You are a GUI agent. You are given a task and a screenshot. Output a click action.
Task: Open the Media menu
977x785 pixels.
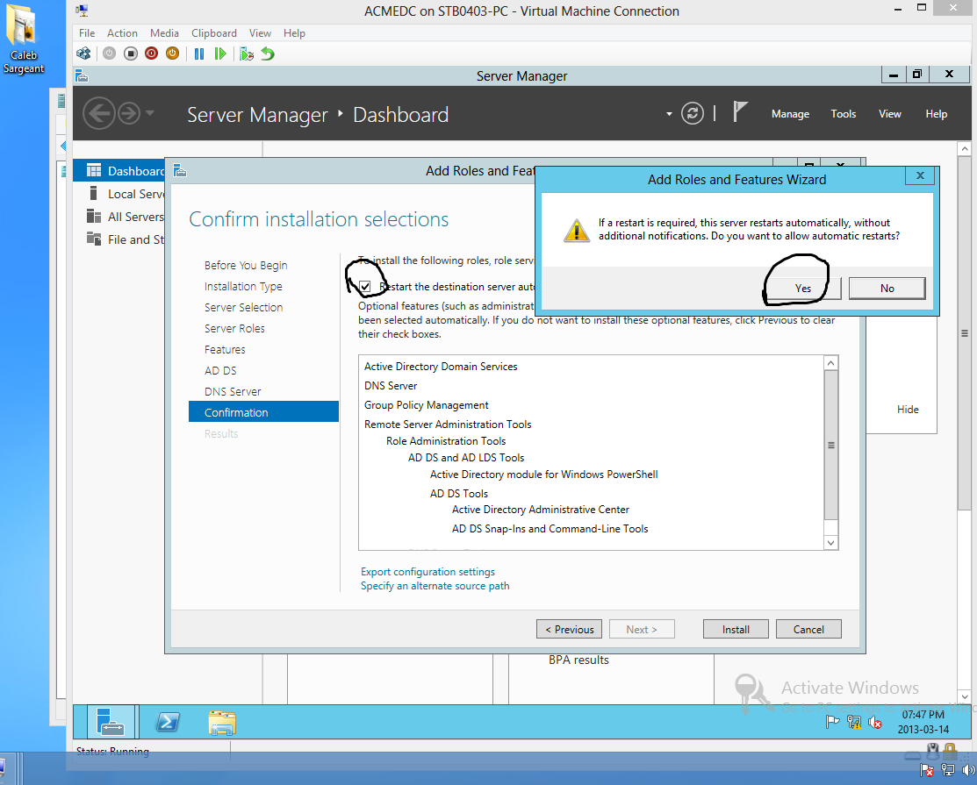point(164,33)
